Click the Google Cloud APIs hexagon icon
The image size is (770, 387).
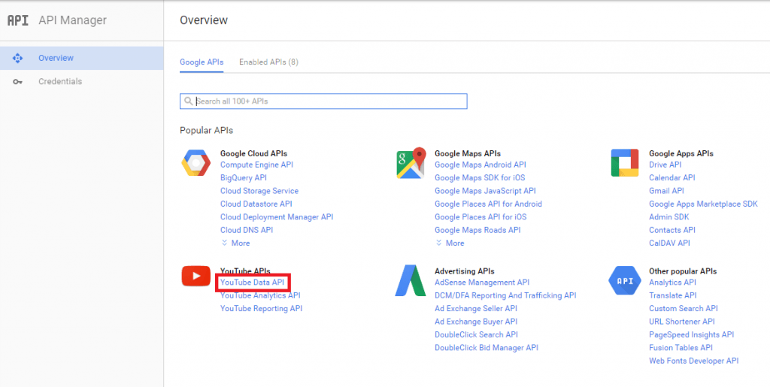196,163
